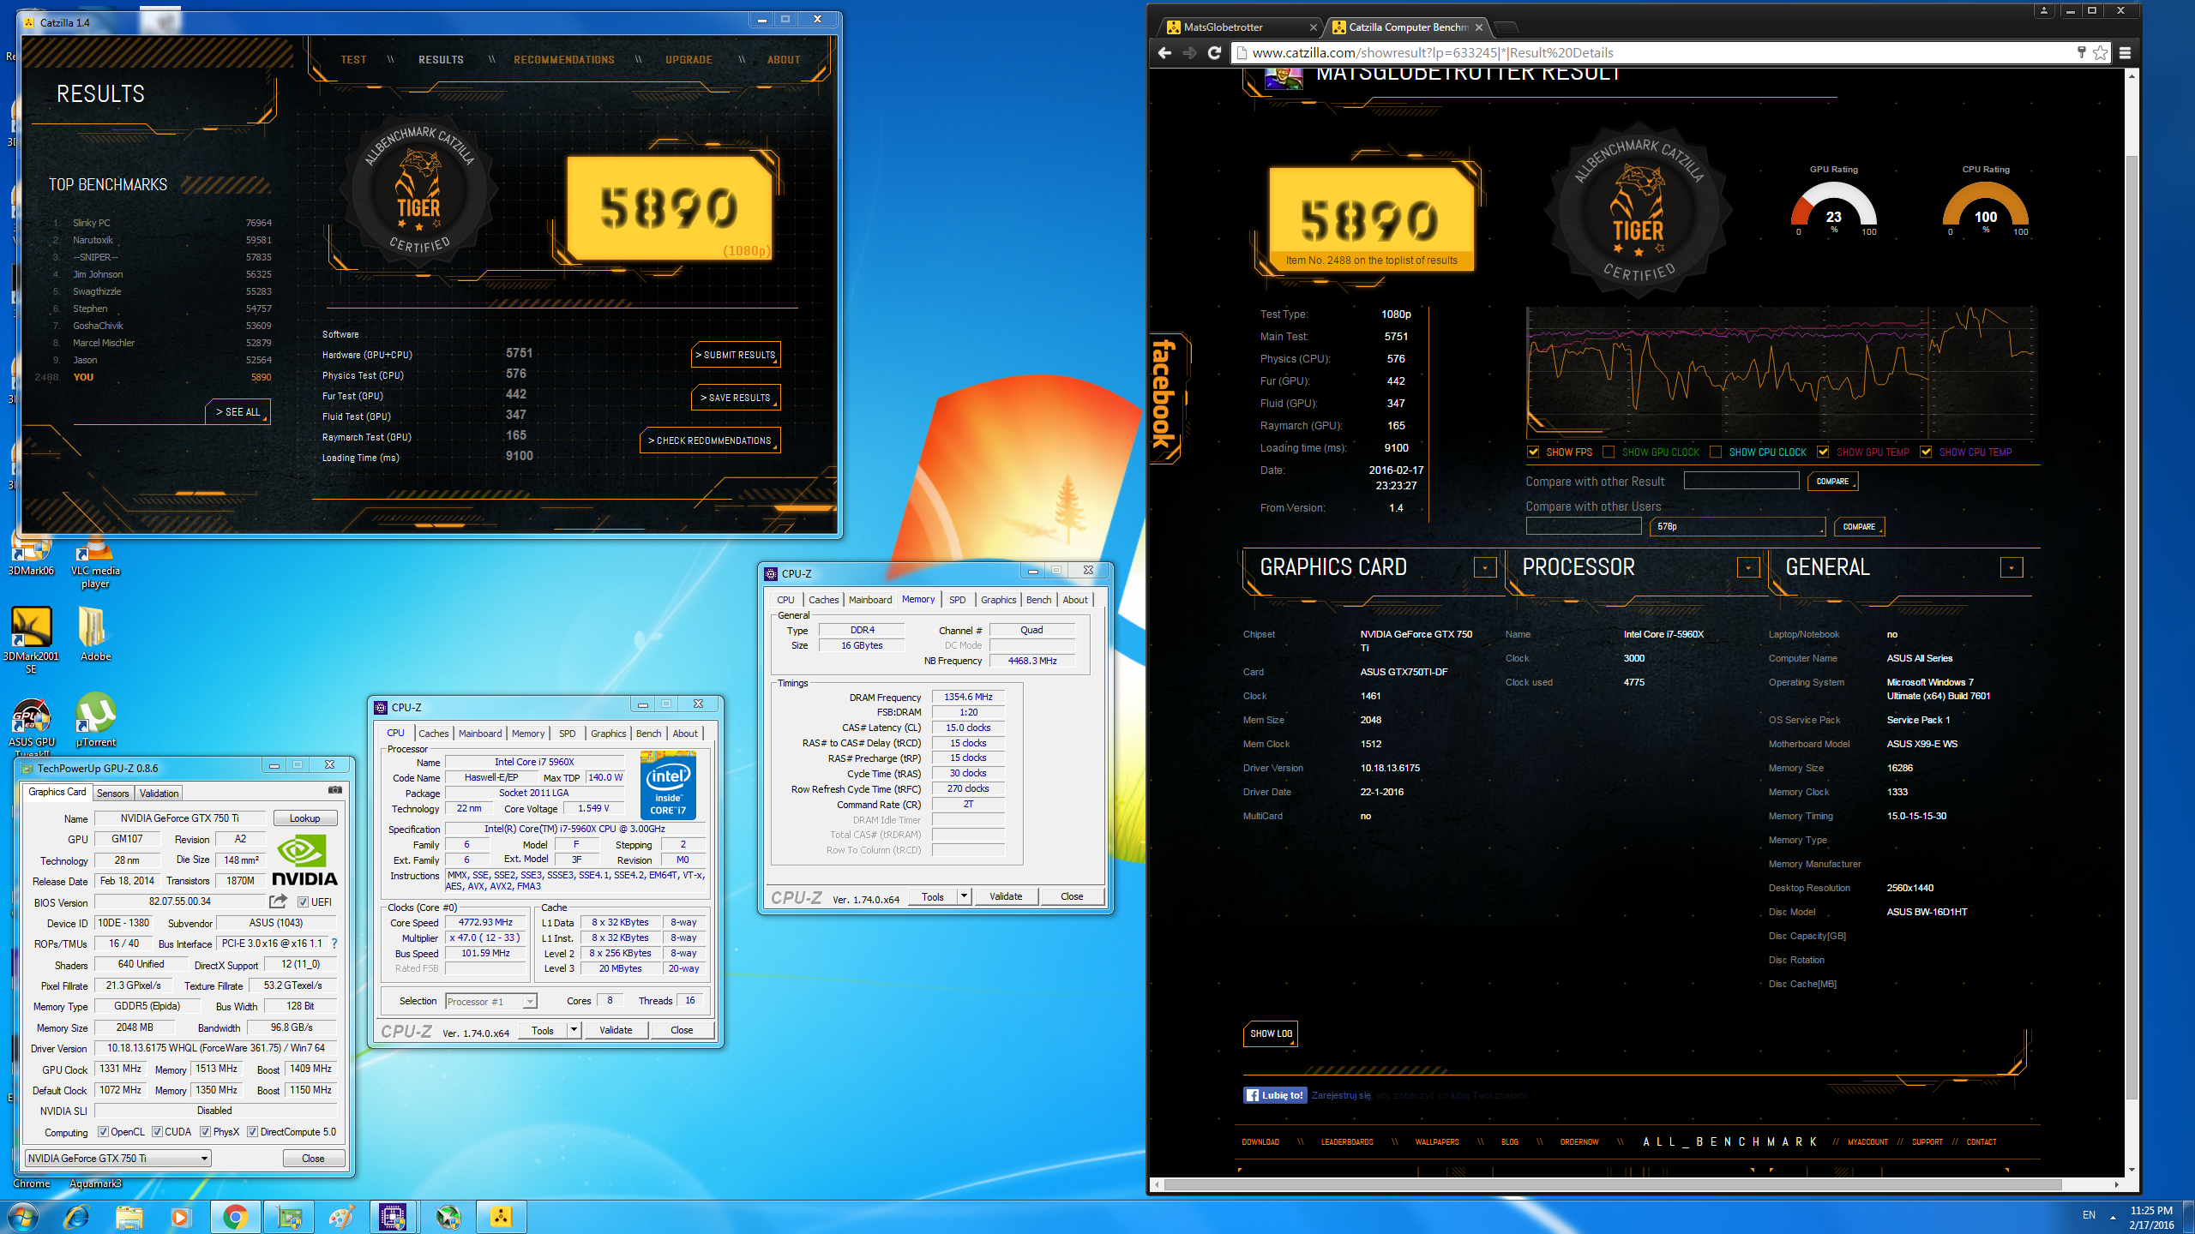Image resolution: width=2195 pixels, height=1234 pixels.
Task: Click the GPU-Z BIOS share/export icon
Action: 278,902
